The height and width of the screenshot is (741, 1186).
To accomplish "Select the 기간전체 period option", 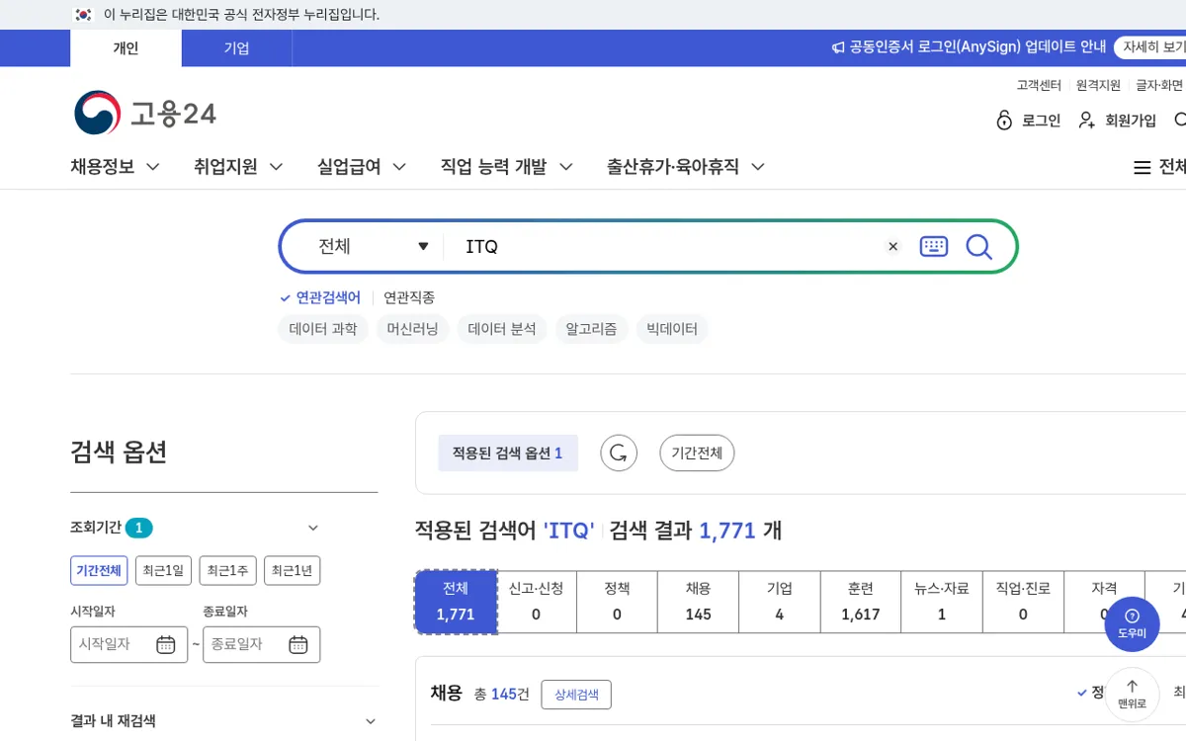I will [x=99, y=570].
